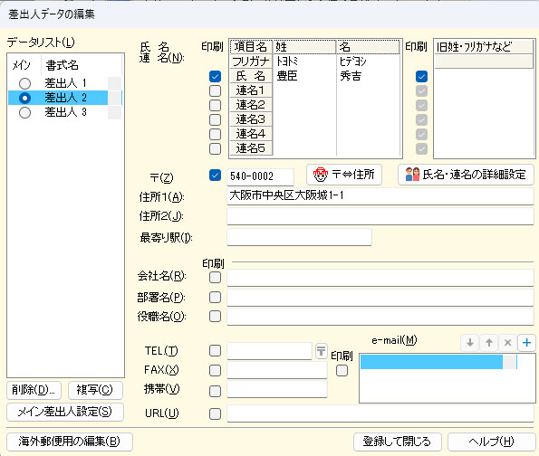Enable printing of TEL

click(x=216, y=350)
